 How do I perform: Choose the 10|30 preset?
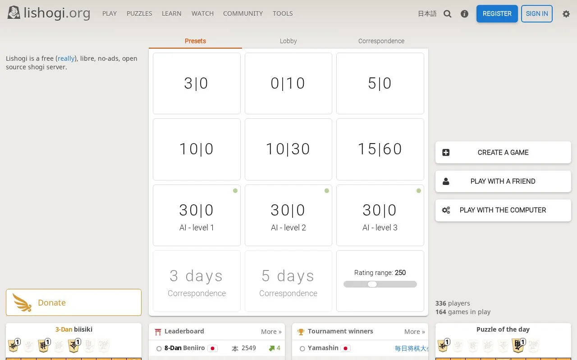pyautogui.click(x=288, y=149)
